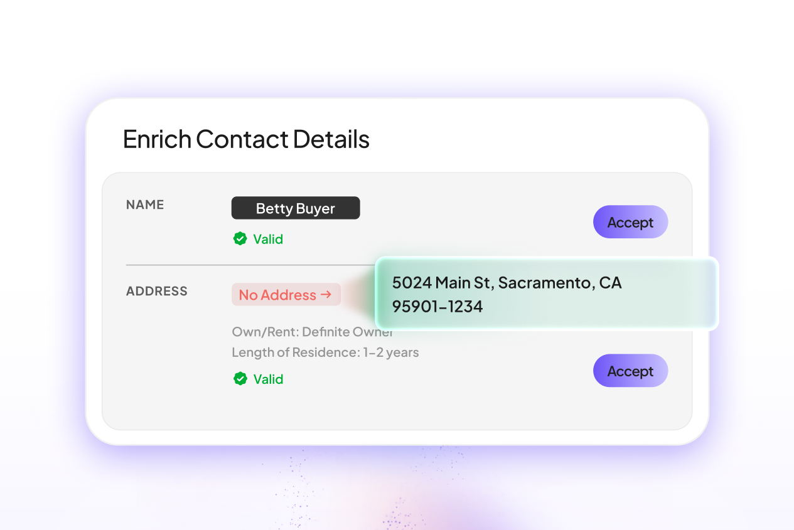Click the divider line between Name and Address
Image resolution: width=794 pixels, height=530 pixels.
[251, 265]
